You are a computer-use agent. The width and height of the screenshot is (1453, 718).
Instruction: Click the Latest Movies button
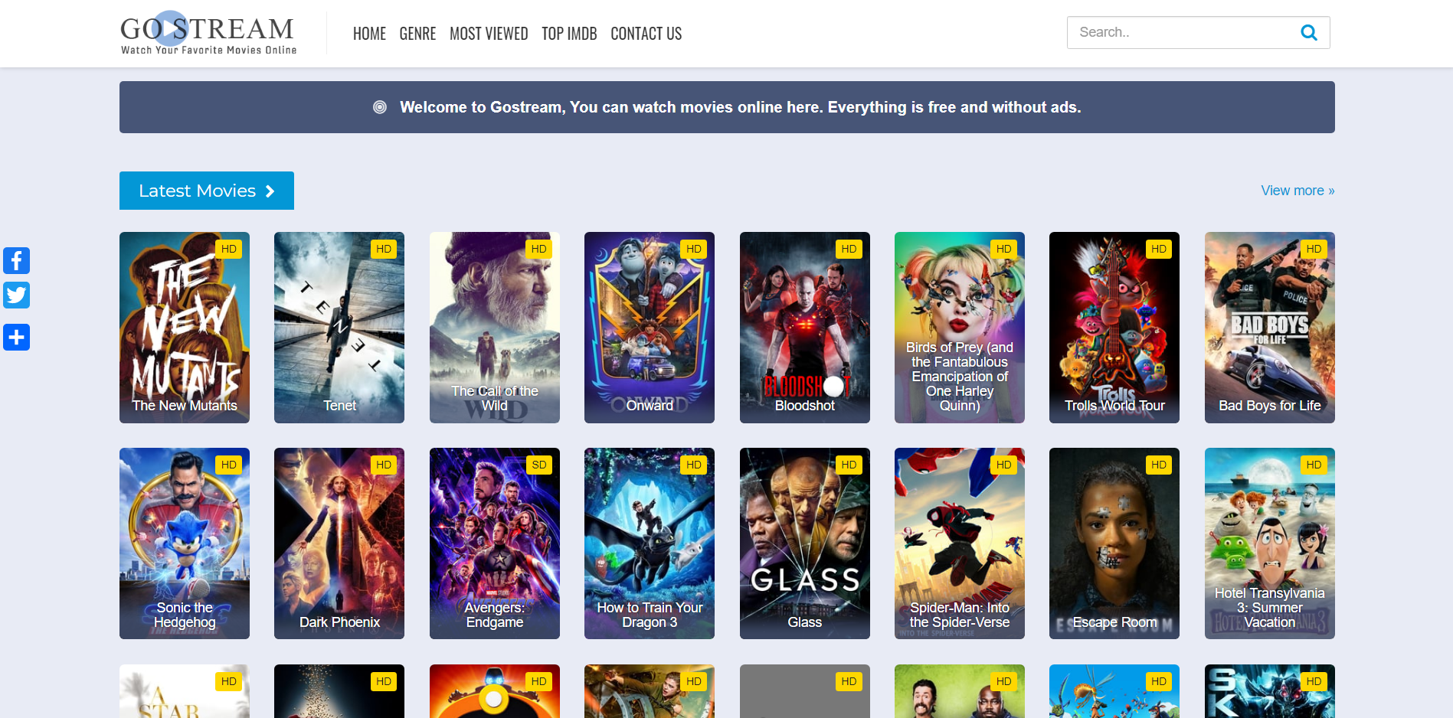click(206, 191)
